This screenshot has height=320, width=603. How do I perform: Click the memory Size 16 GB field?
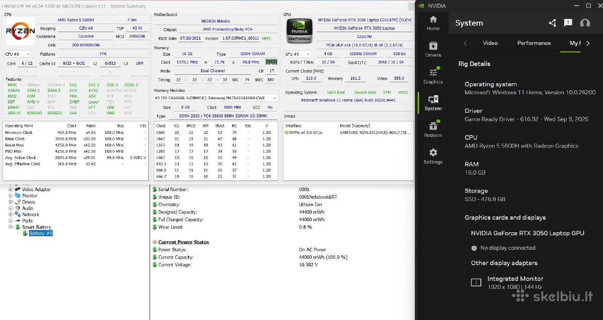point(187,54)
